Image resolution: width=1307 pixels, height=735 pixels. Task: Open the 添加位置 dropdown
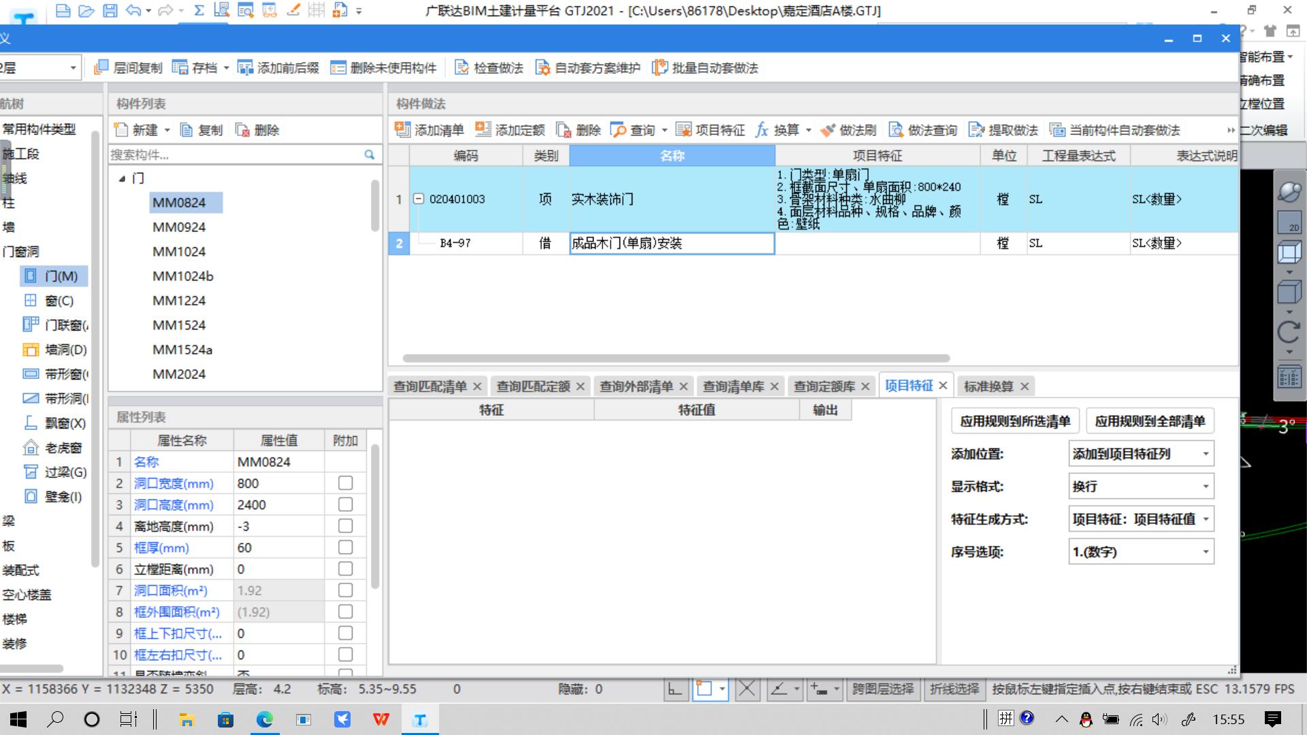click(1141, 454)
